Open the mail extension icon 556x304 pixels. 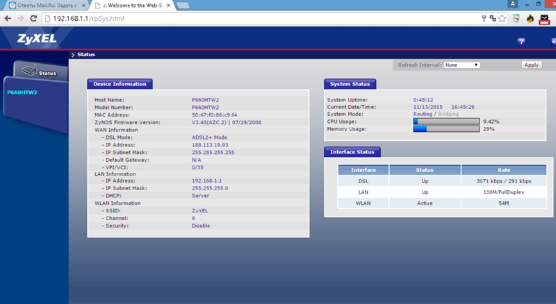pyautogui.click(x=544, y=19)
